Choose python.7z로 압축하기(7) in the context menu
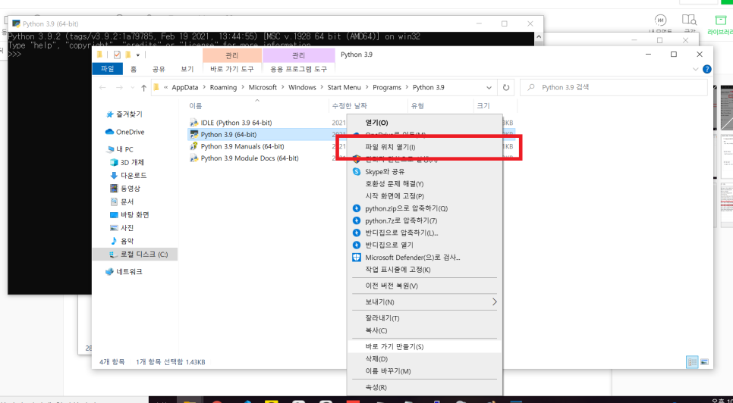This screenshot has width=733, height=403. [x=425, y=220]
